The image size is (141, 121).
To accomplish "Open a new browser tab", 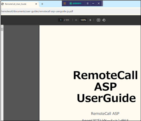I will (42, 4).
